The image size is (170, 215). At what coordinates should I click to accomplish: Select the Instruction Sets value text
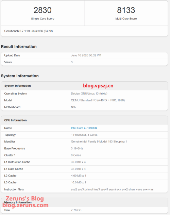click(112, 189)
